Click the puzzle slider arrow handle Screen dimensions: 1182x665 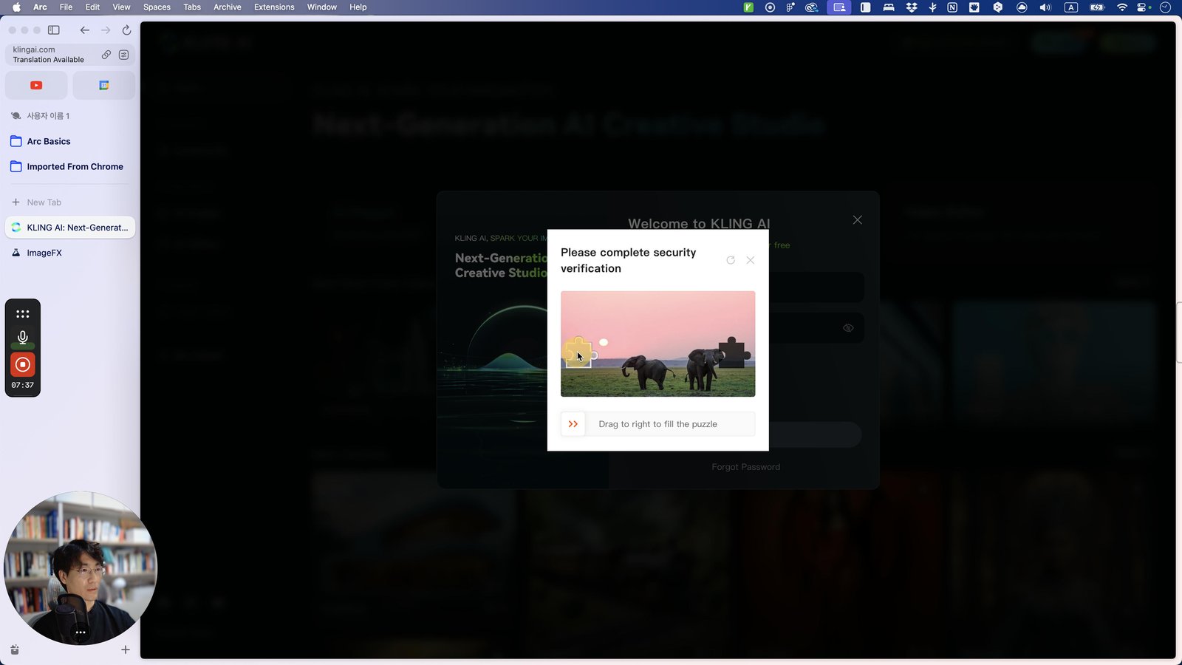(x=573, y=424)
